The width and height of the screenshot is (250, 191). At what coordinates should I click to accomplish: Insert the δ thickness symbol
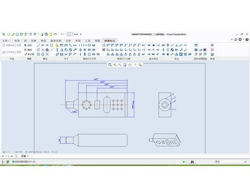pos(85,54)
